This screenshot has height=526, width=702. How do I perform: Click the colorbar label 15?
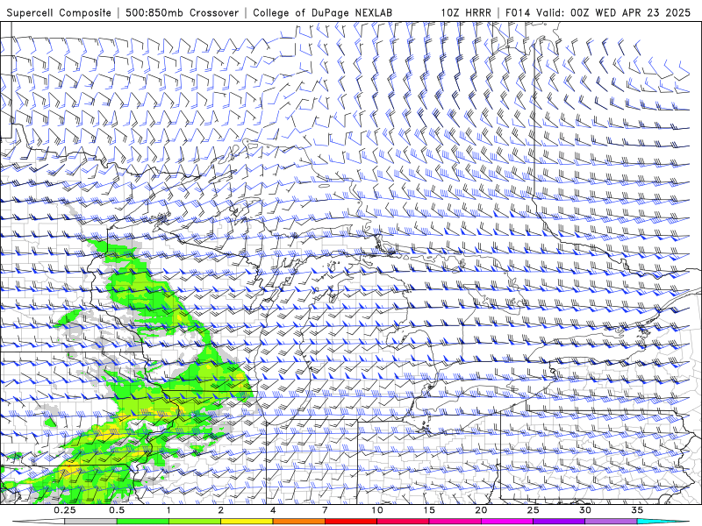pyautogui.click(x=429, y=510)
